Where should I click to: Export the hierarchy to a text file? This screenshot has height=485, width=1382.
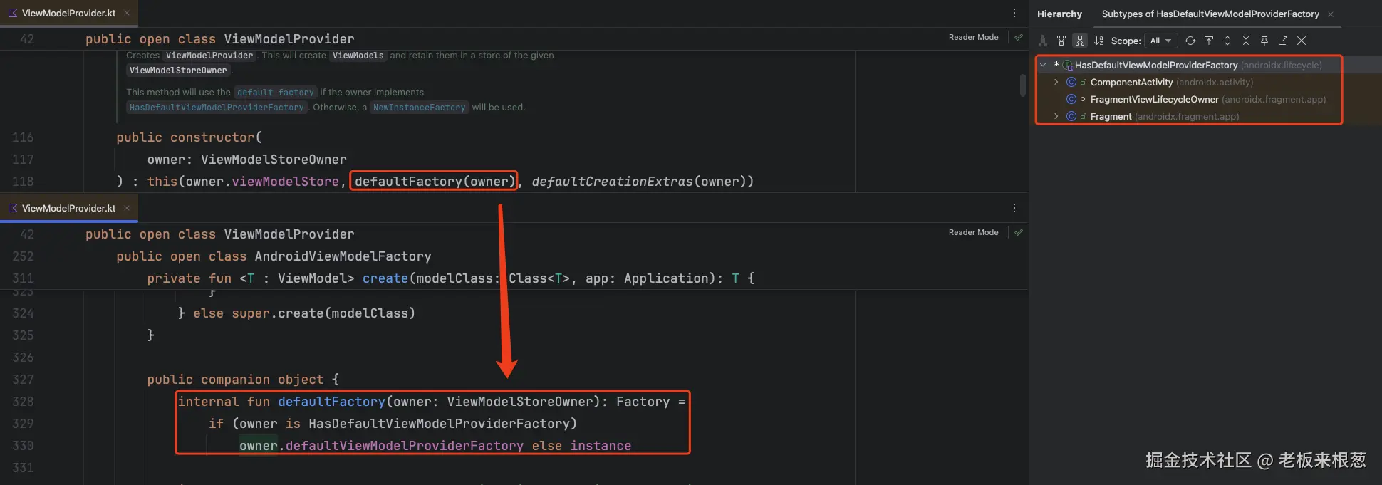1283,41
